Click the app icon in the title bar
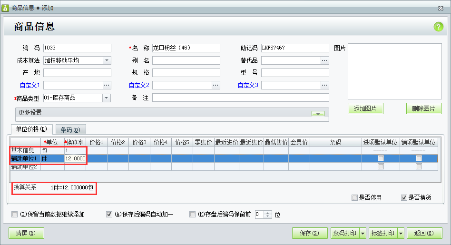This screenshot has width=451, height=245. 5,8
